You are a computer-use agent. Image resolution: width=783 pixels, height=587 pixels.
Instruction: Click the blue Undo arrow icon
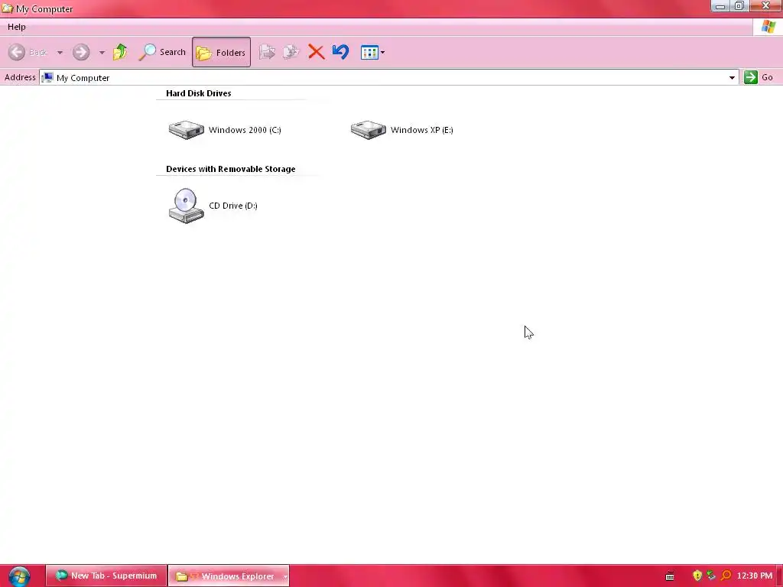point(340,52)
